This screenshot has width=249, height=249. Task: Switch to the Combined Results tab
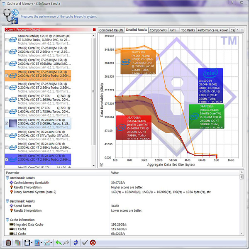click(111, 30)
